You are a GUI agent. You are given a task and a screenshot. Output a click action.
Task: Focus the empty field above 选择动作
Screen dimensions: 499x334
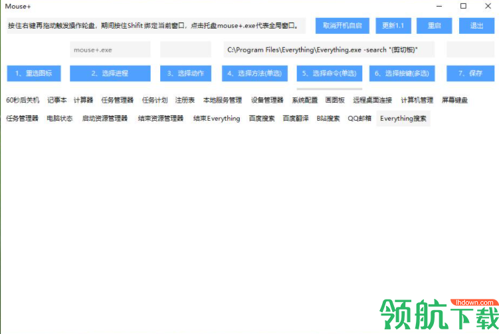pos(185,50)
